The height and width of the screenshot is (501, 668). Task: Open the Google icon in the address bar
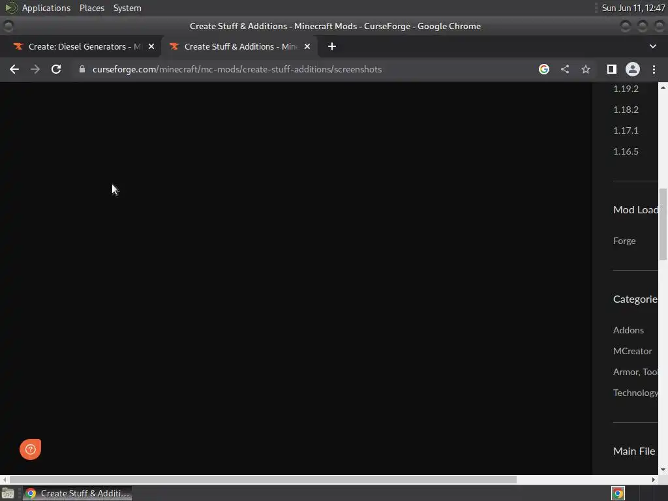(543, 69)
